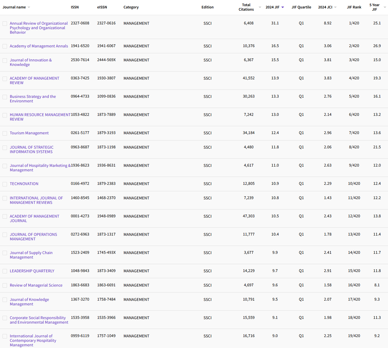Select ISSN 0166-4972 cell
388x348 pixels.
tap(80, 184)
